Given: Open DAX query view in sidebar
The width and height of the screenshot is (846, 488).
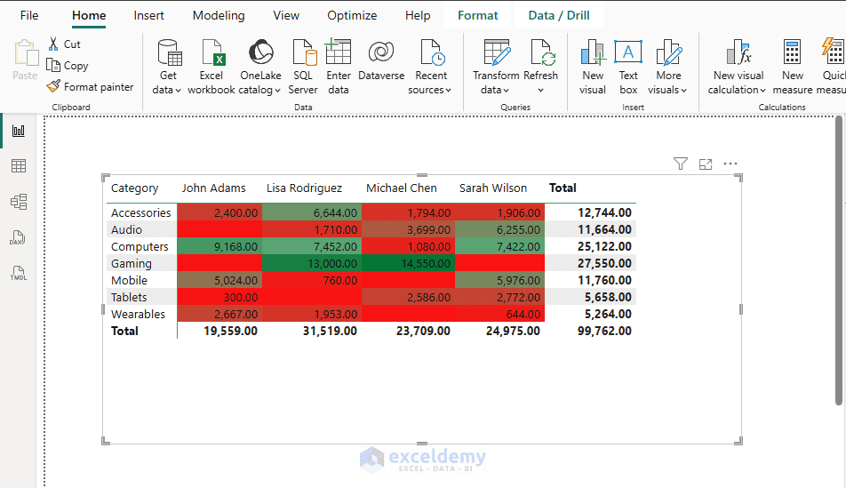Looking at the screenshot, I should coord(19,237).
